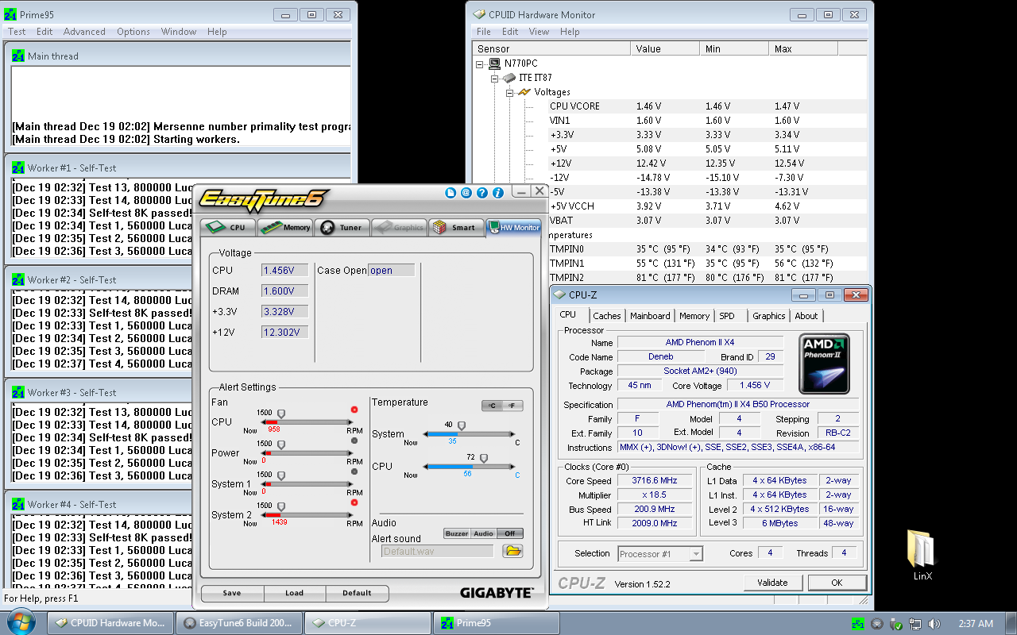Open the Windows Start orb
This screenshot has height=635, width=1017.
tap(20, 623)
